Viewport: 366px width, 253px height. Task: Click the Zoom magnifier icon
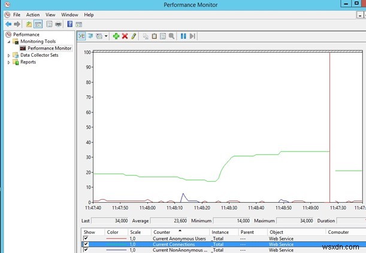[171, 36]
